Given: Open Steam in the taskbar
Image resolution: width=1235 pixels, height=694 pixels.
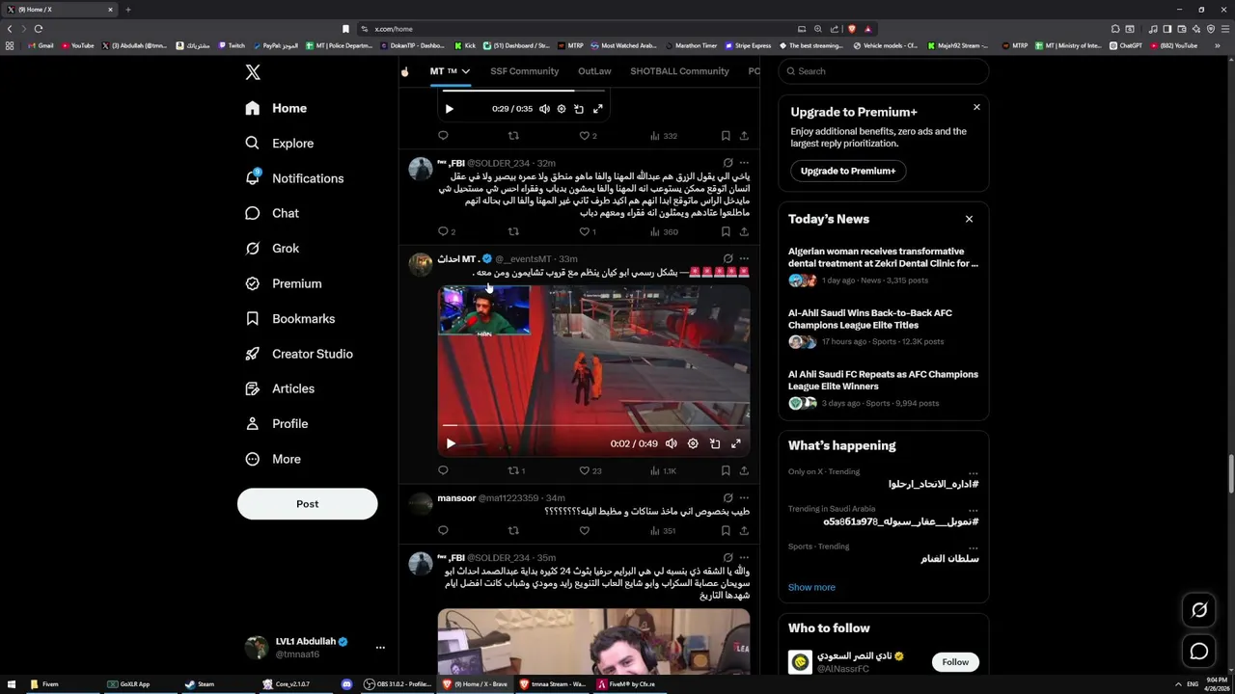Looking at the screenshot, I should point(201,684).
